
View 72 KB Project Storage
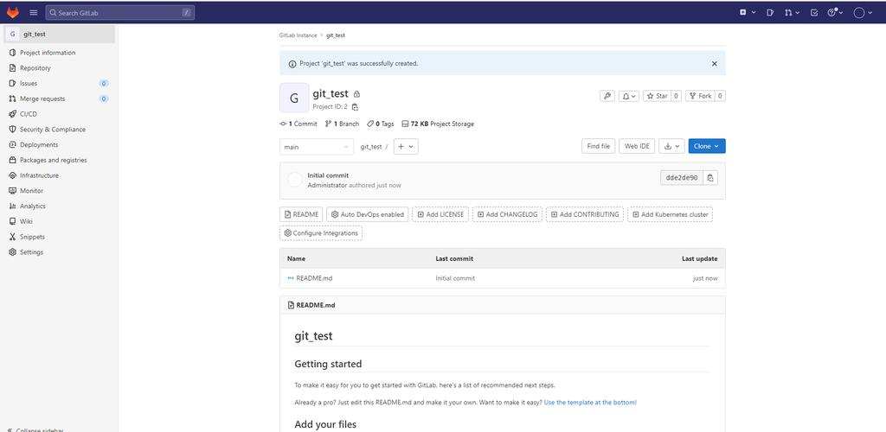pyautogui.click(x=438, y=124)
